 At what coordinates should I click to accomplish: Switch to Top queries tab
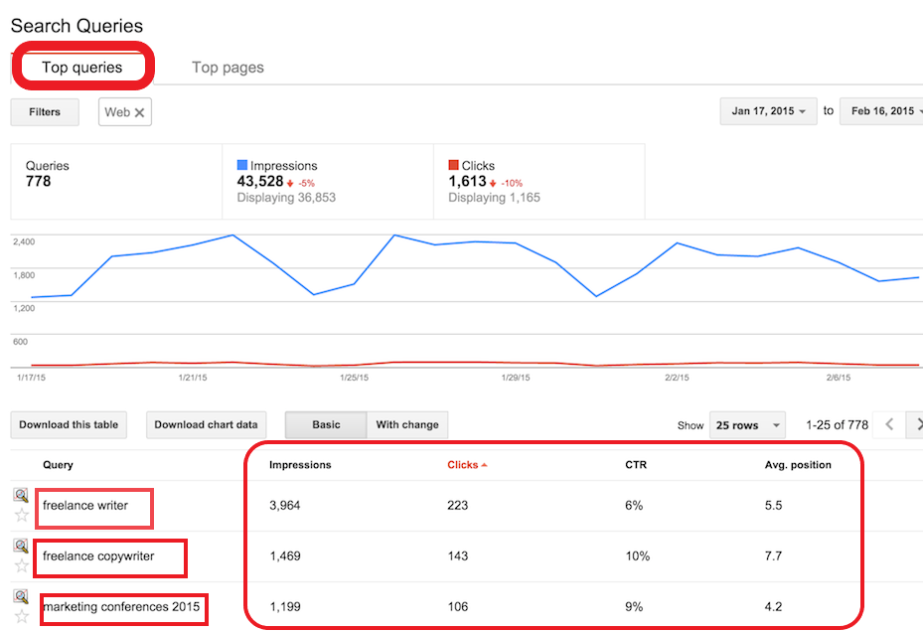pos(81,68)
